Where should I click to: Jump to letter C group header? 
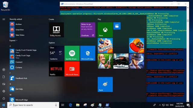[10, 46]
